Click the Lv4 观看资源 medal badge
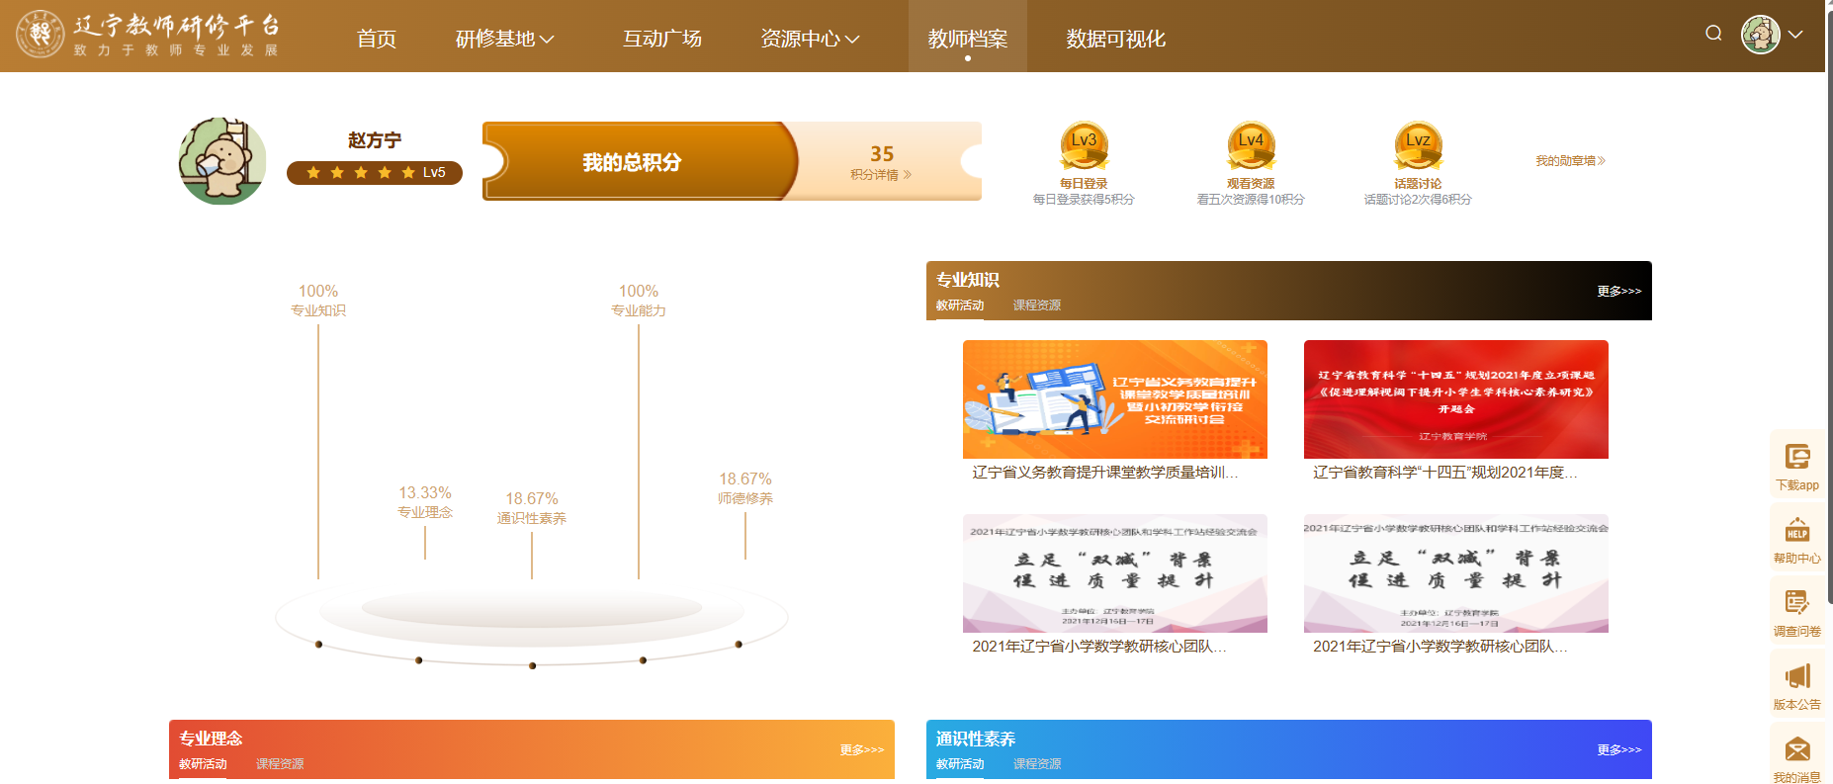 tap(1251, 145)
